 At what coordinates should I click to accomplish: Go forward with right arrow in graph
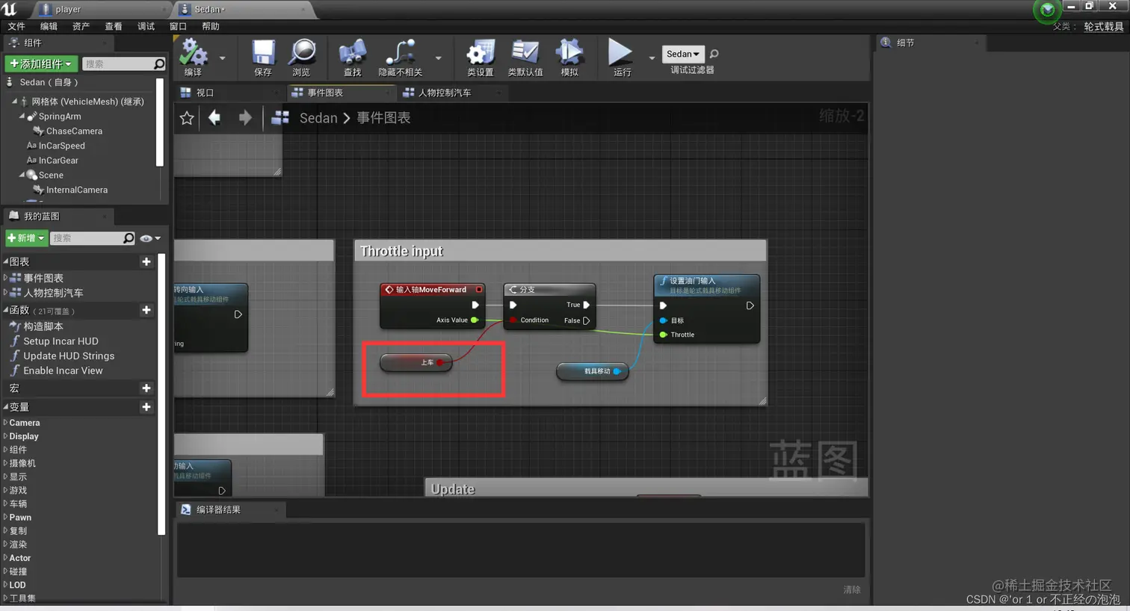(245, 117)
